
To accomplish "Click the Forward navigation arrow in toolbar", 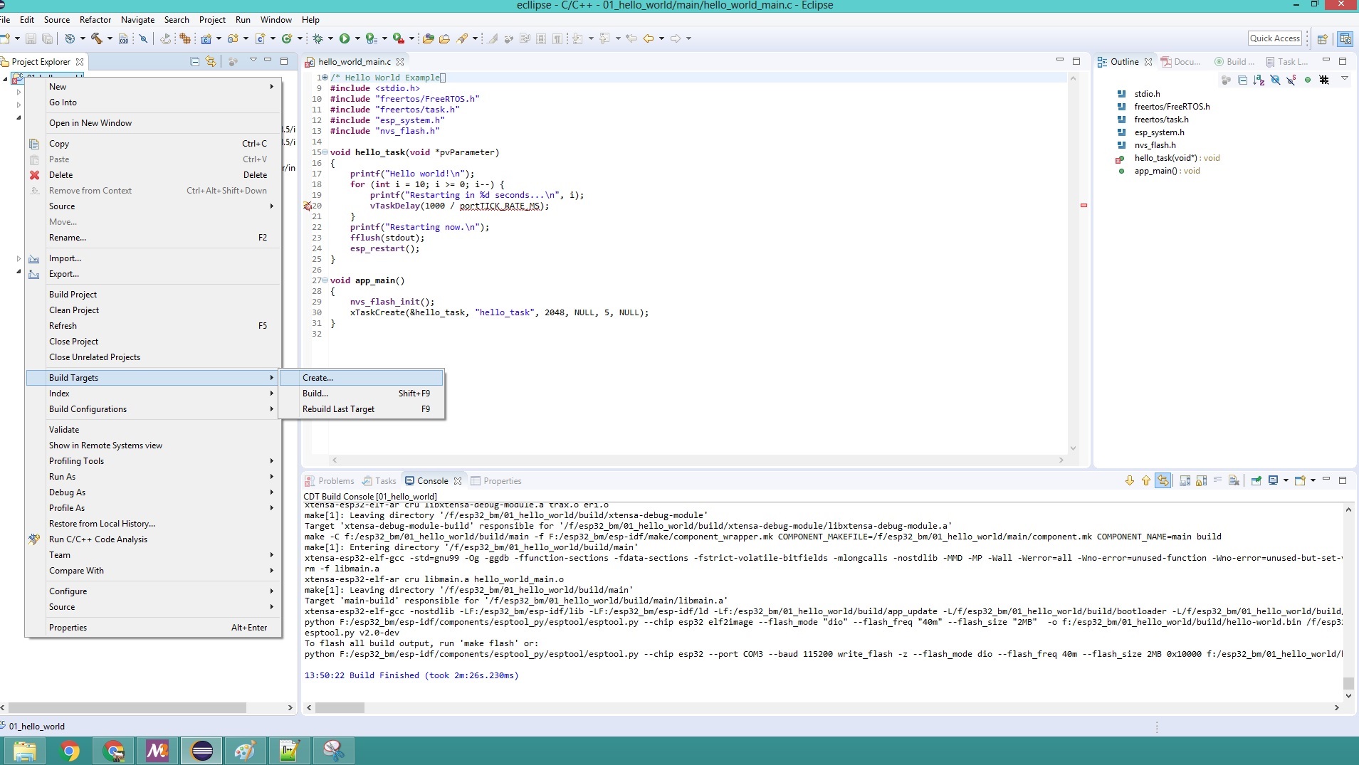I will pyautogui.click(x=676, y=38).
